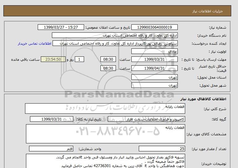Screen dimensions: 238x168
Task: Click the goods need date field 1399/03/31
Action: 52,119
